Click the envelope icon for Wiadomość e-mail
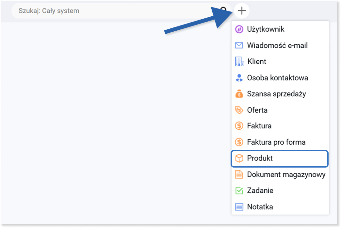The image size is (341, 228). click(239, 45)
